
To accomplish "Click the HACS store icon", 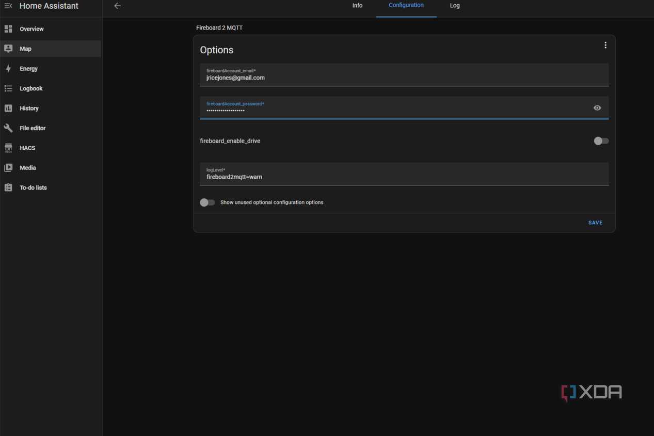I will 8,148.
